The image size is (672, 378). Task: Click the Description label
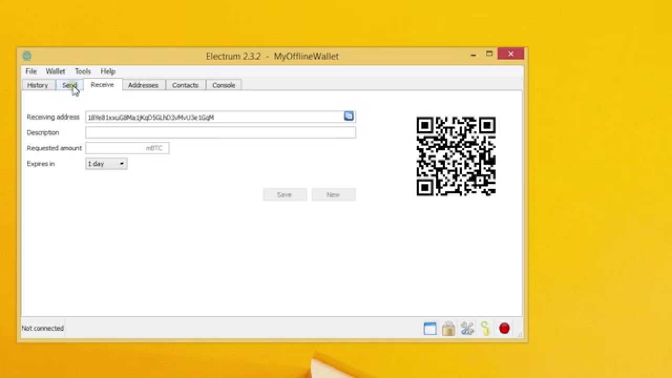(x=43, y=133)
